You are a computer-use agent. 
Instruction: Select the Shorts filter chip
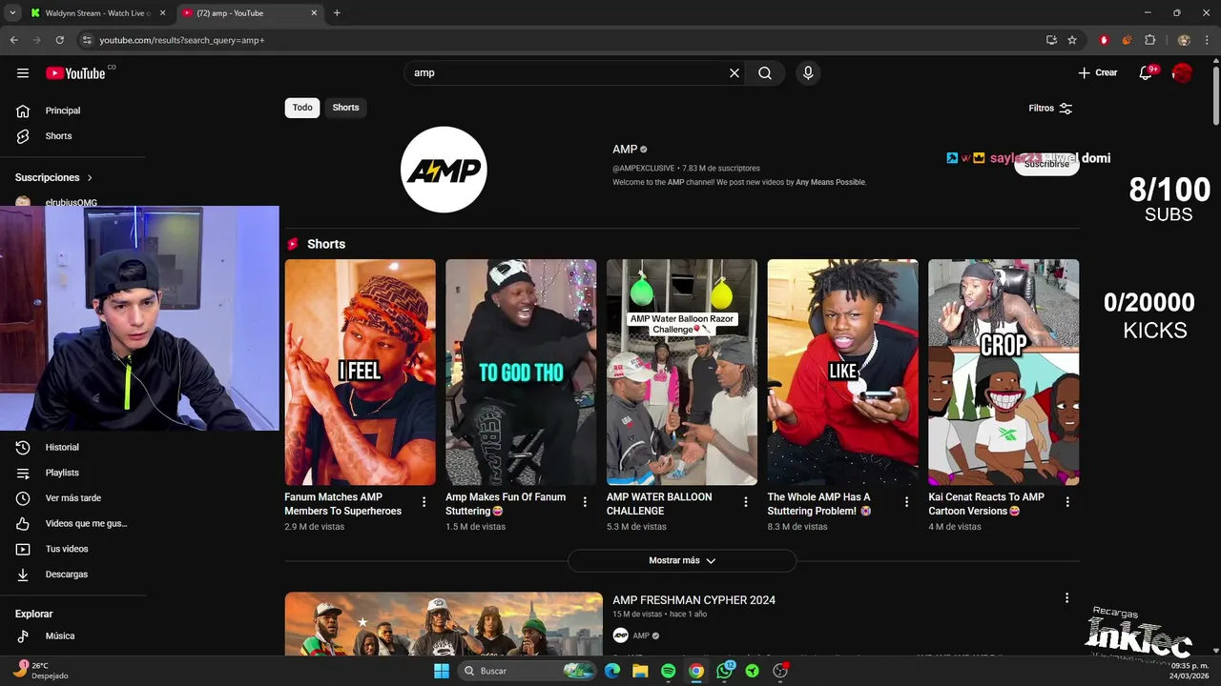pos(345,108)
